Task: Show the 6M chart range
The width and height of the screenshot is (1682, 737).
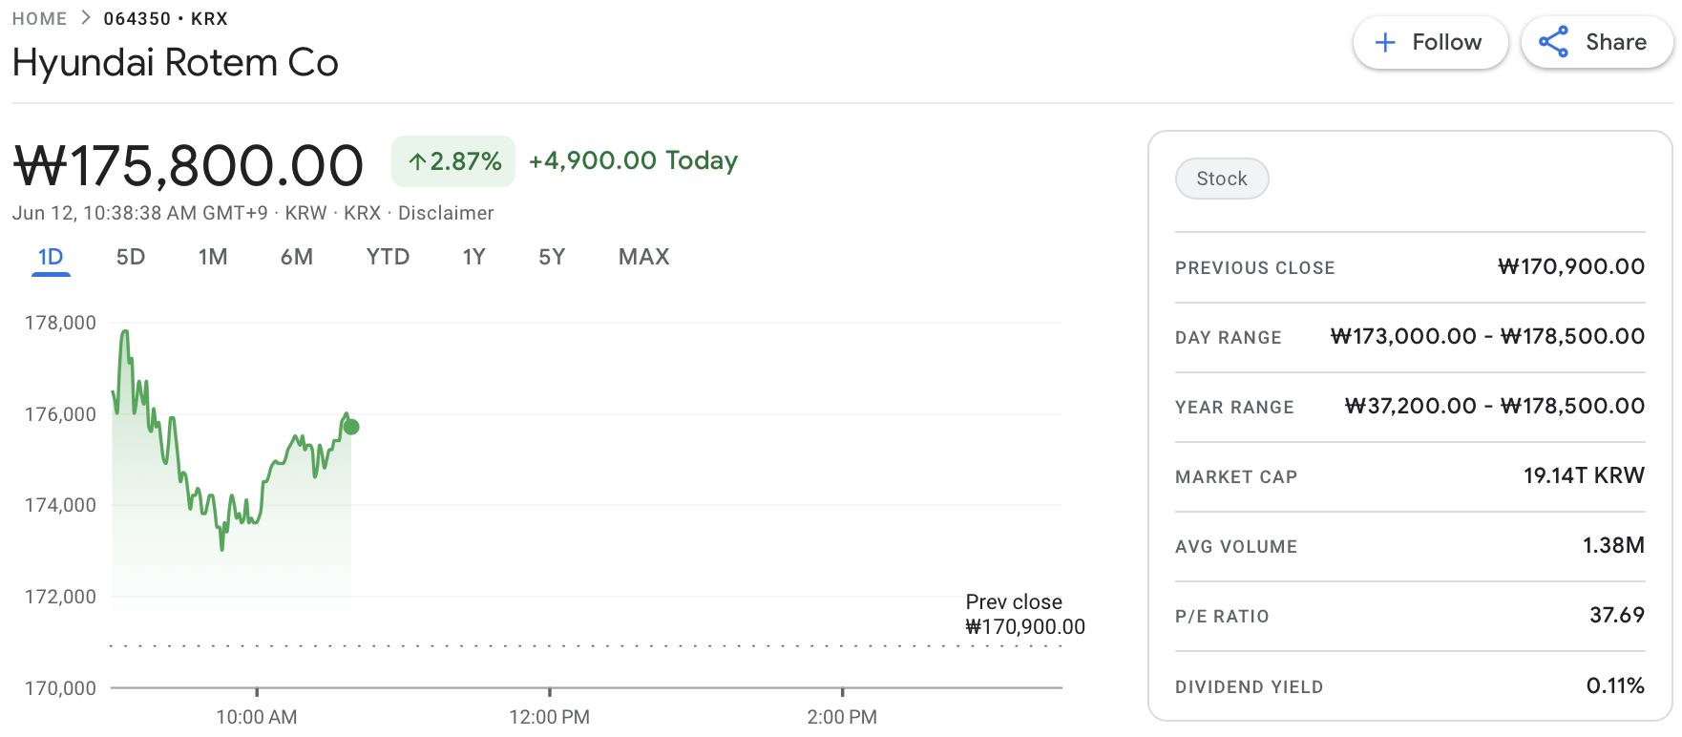Action: pos(297,257)
